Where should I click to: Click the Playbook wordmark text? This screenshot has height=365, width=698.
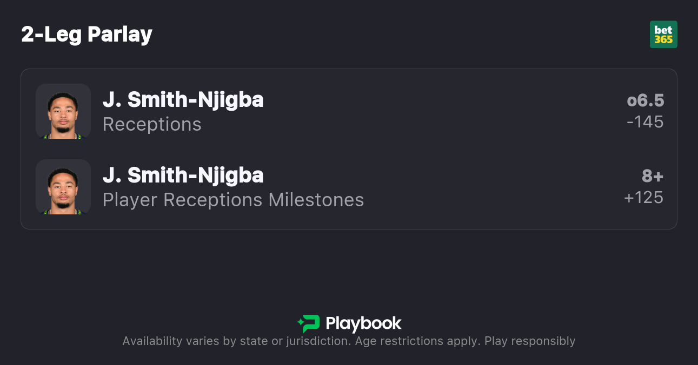coord(363,323)
